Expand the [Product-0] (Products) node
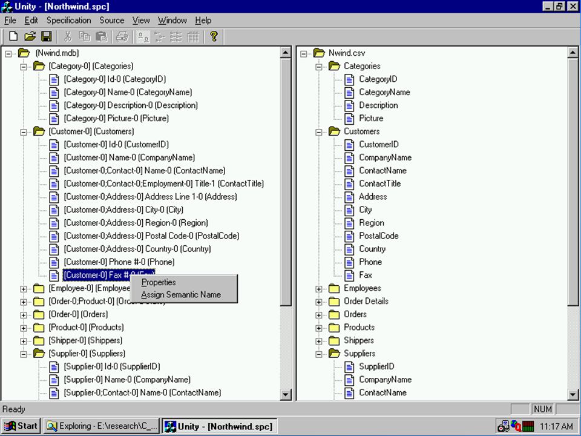The image size is (581, 436). pyautogui.click(x=24, y=328)
